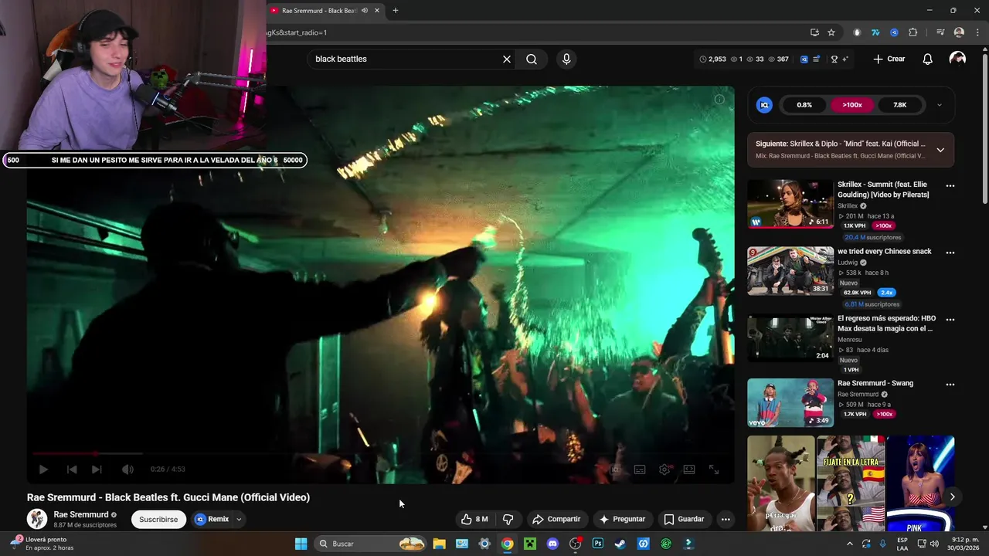The image size is (989, 556).
Task: Save video with Guardar button
Action: click(x=684, y=519)
